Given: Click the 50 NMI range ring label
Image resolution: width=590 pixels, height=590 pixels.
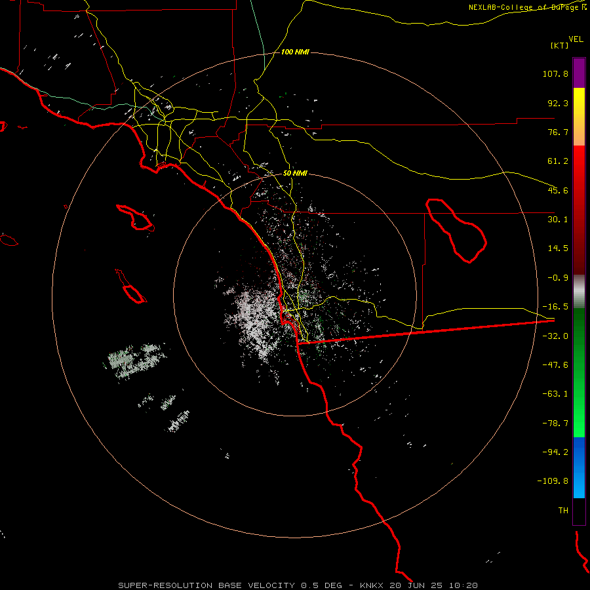Looking at the screenshot, I should click(x=295, y=174).
